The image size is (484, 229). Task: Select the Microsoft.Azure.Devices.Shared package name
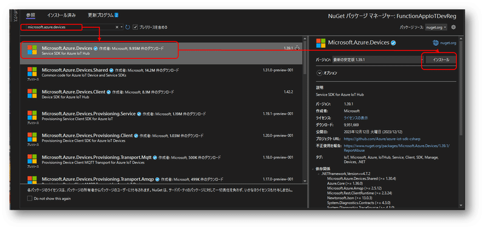75,70
